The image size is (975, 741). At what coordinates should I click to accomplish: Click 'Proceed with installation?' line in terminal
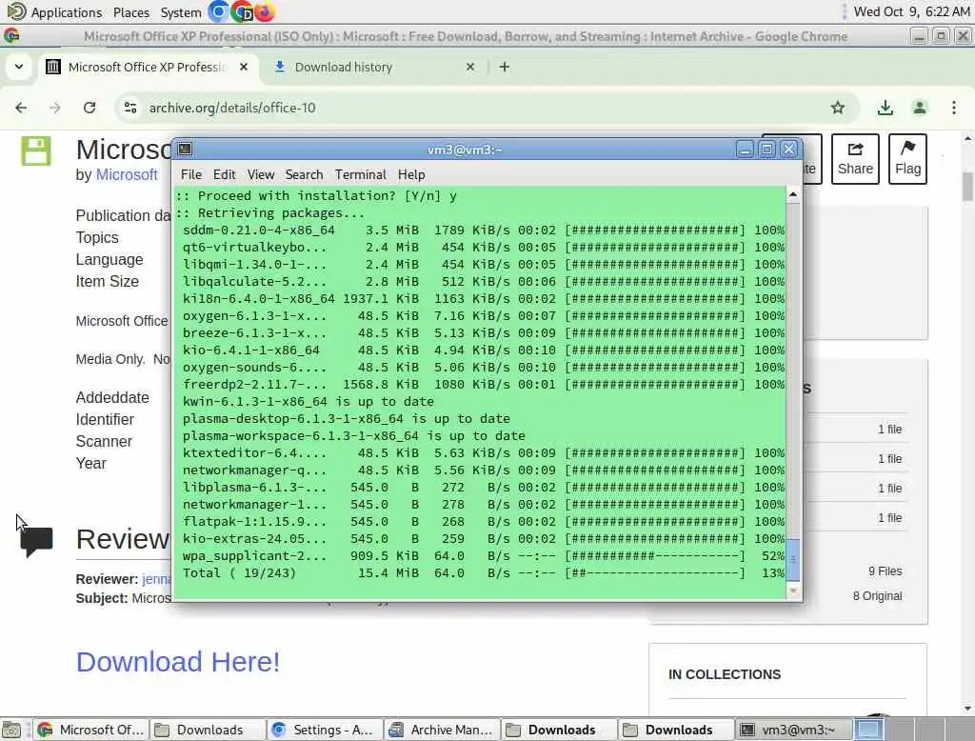[316, 196]
